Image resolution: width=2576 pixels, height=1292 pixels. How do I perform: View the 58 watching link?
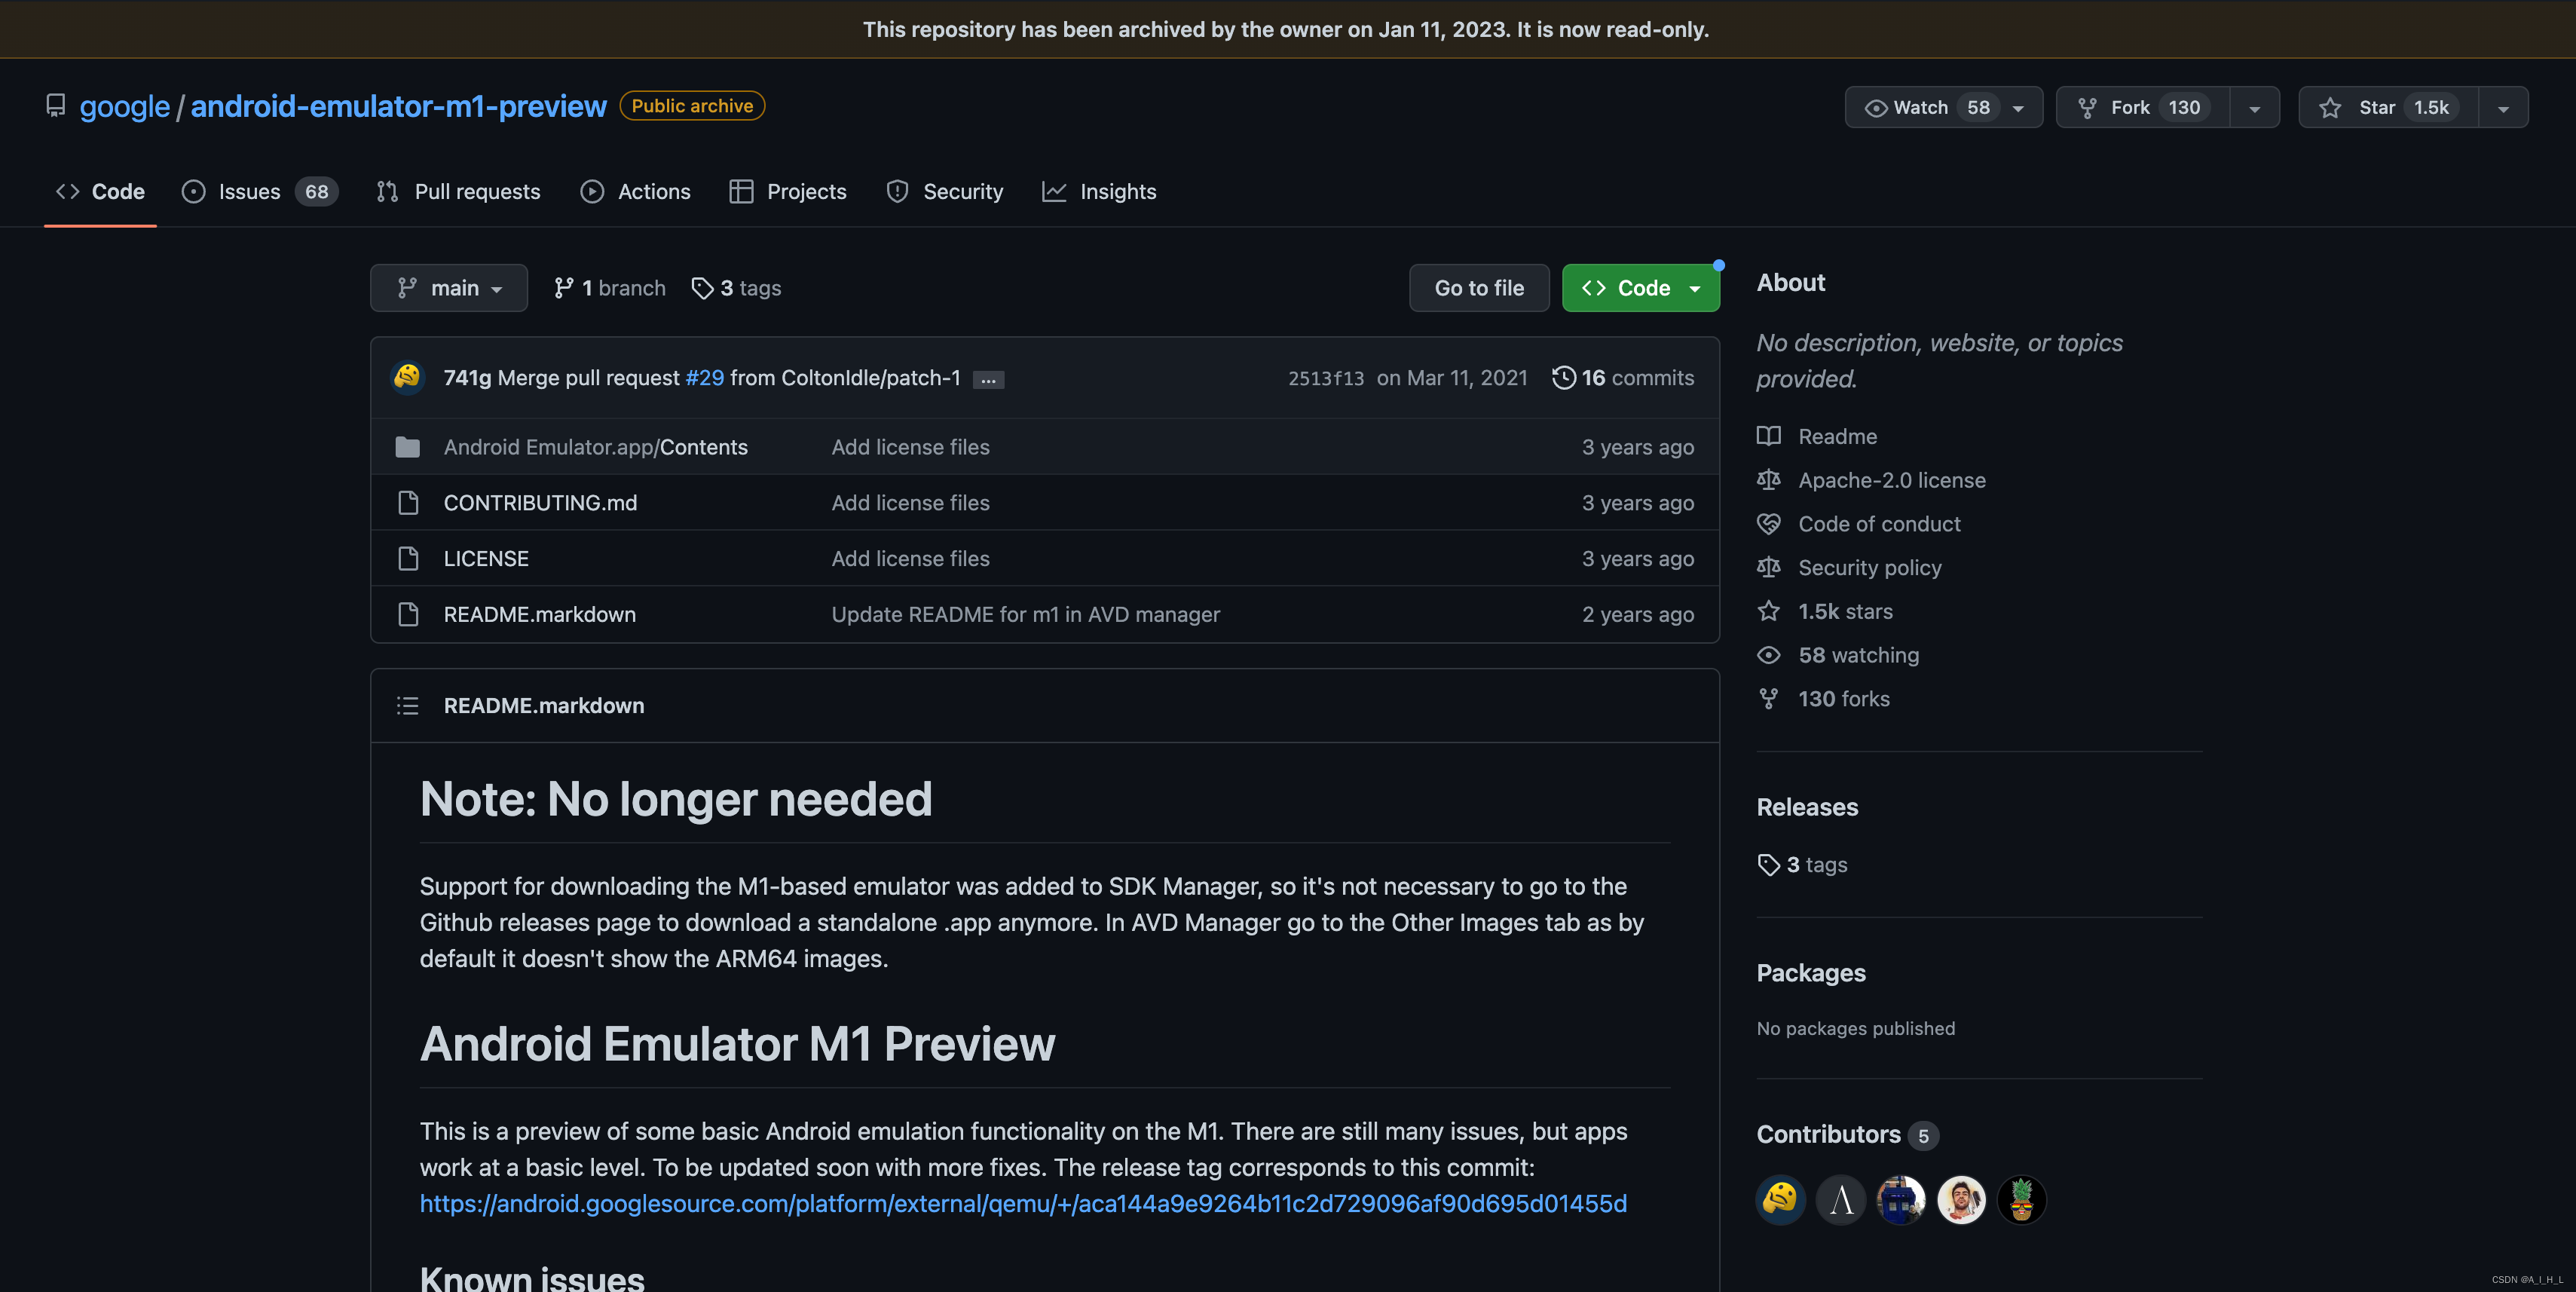point(1858,656)
